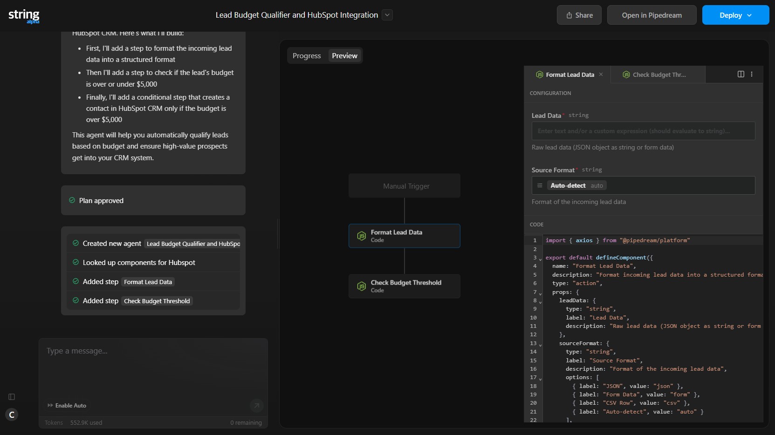Click the list icon in Source Format field
The width and height of the screenshot is (775, 435).
pyautogui.click(x=540, y=185)
